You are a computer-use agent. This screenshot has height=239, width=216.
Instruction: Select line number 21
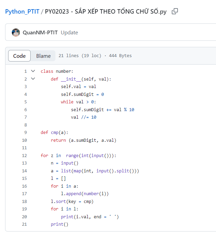24,224
